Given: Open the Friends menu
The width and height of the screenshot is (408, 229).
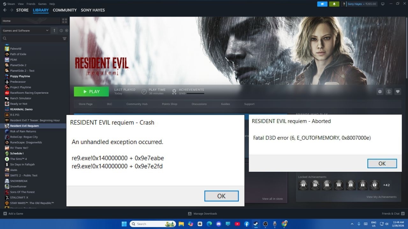Looking at the screenshot, I should coord(31,4).
